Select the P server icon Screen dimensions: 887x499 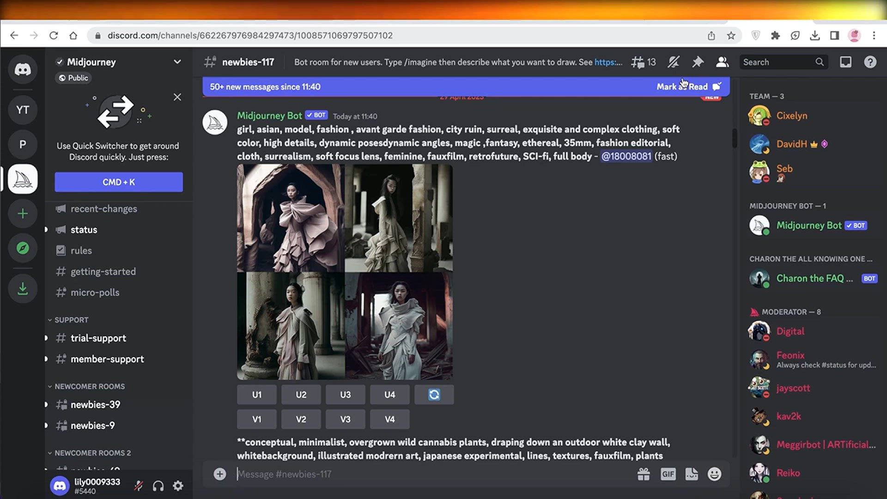(x=23, y=145)
